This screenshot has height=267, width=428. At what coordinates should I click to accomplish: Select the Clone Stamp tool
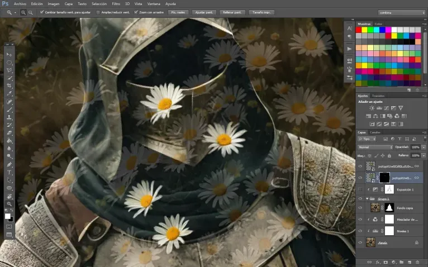point(9,117)
